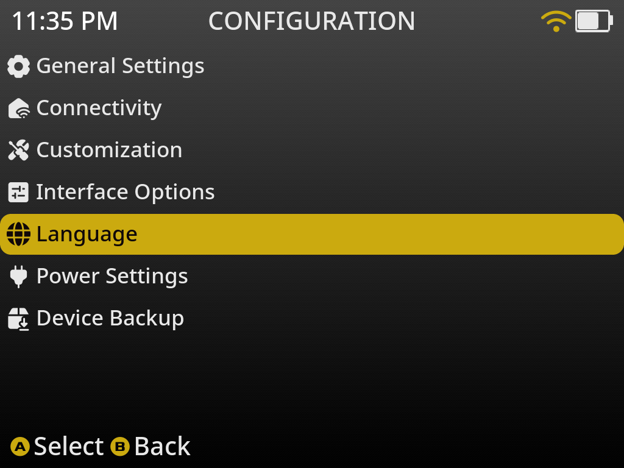The width and height of the screenshot is (624, 468).
Task: Click the Power Settings plug icon
Action: [18, 277]
